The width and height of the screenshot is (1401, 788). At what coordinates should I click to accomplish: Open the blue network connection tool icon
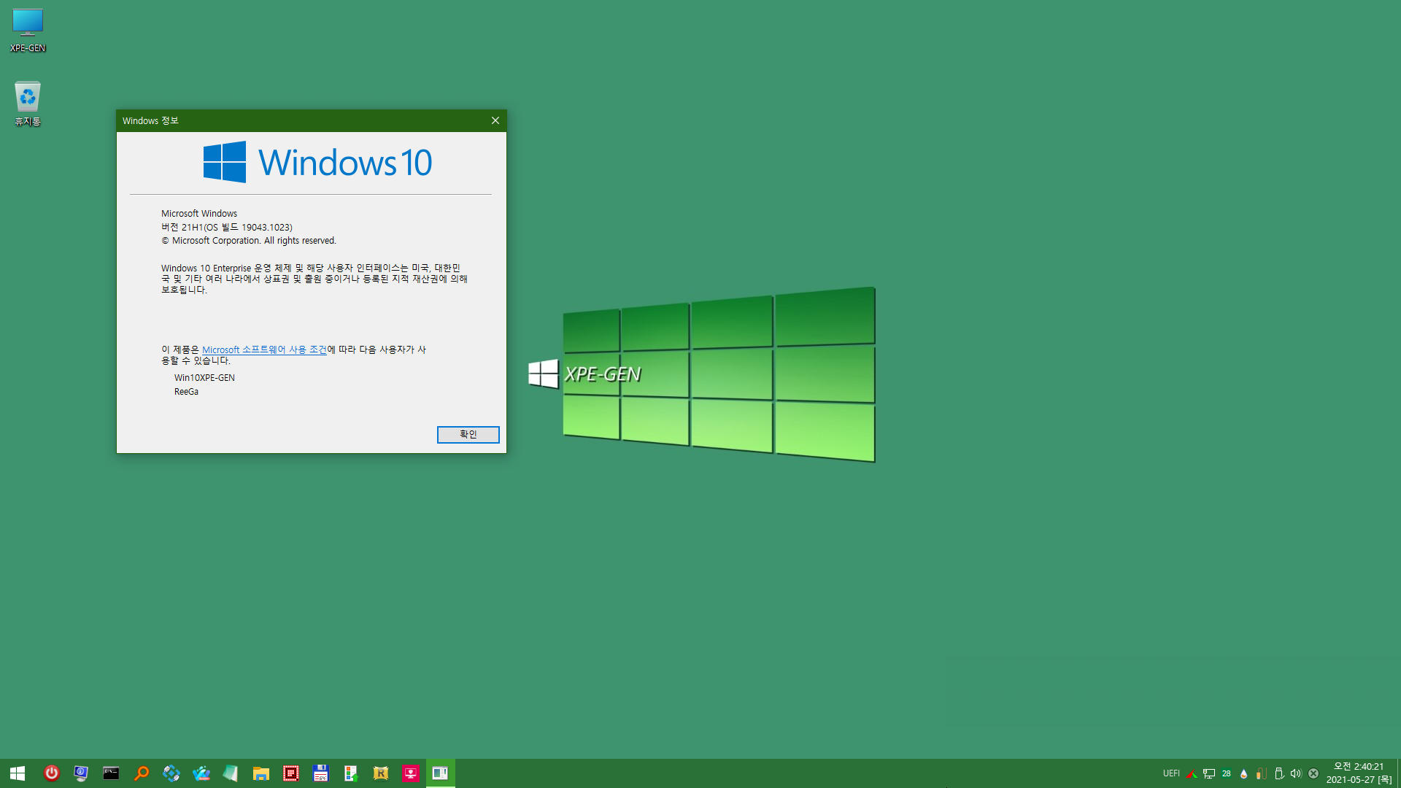pyautogui.click(x=171, y=773)
